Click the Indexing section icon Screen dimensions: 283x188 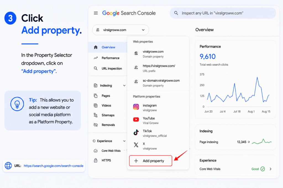96,86
